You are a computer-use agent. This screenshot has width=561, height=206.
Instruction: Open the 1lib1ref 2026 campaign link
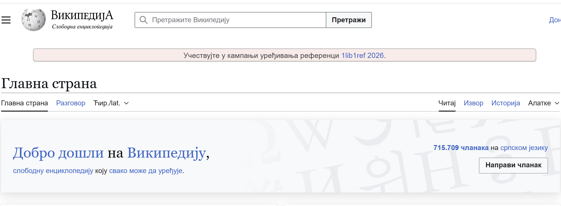(363, 55)
